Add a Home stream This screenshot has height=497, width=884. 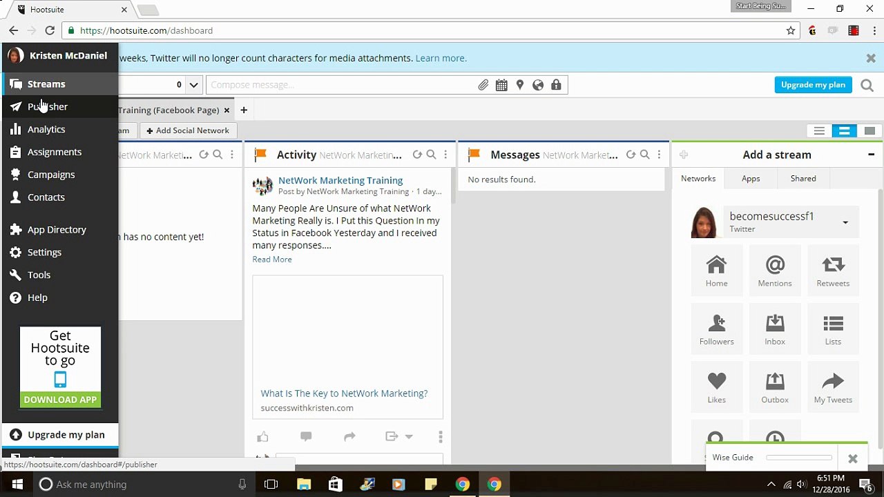click(x=717, y=271)
